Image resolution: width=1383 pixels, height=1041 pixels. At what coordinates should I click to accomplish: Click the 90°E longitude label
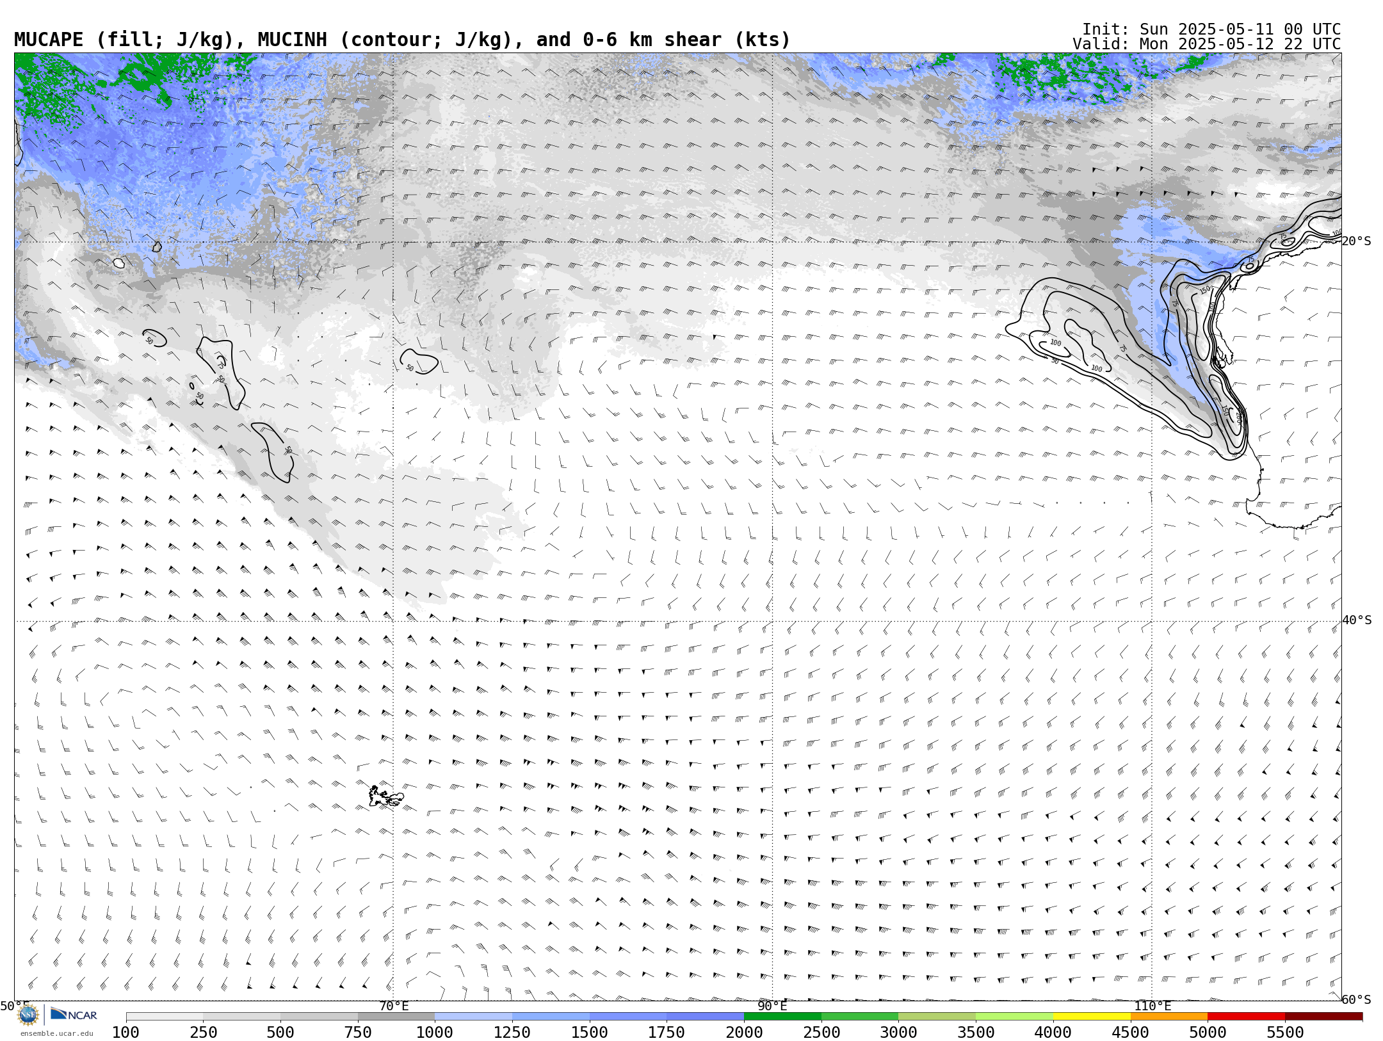772,1006
